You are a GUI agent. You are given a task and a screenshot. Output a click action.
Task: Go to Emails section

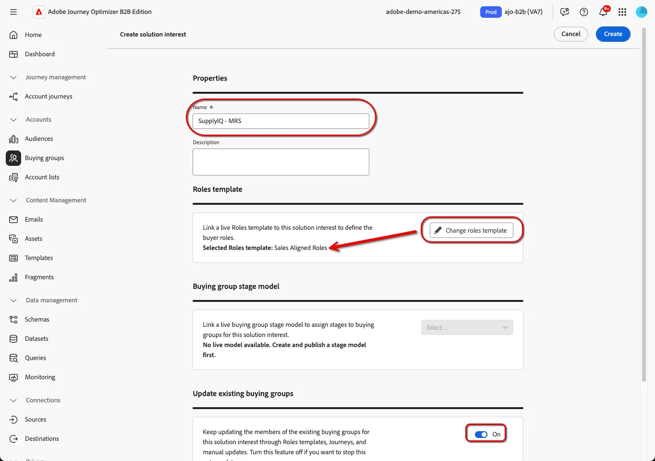coord(34,219)
